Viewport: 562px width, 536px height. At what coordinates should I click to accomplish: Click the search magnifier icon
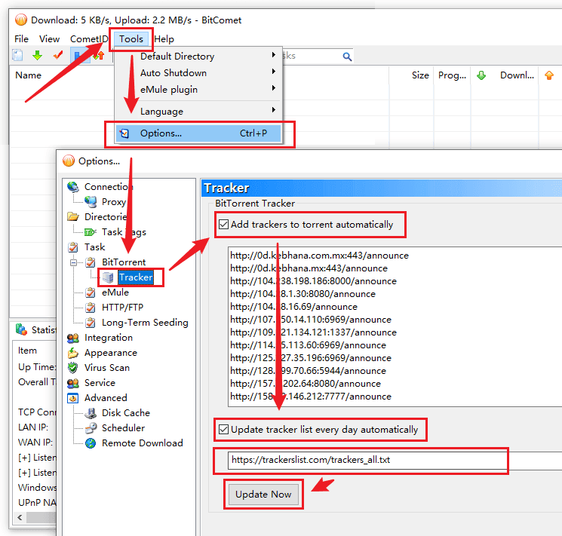(x=347, y=57)
